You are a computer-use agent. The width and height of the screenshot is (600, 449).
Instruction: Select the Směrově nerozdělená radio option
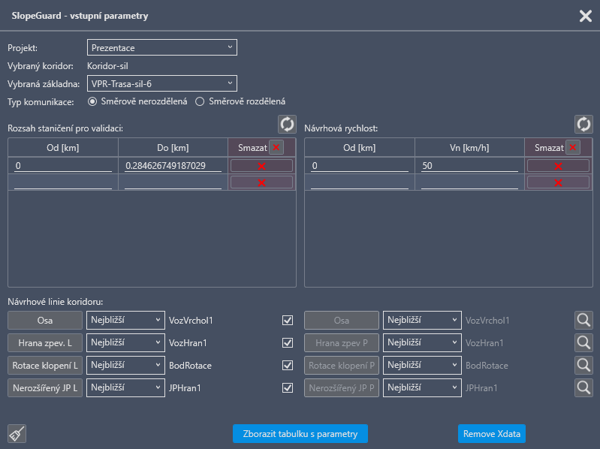click(x=93, y=101)
